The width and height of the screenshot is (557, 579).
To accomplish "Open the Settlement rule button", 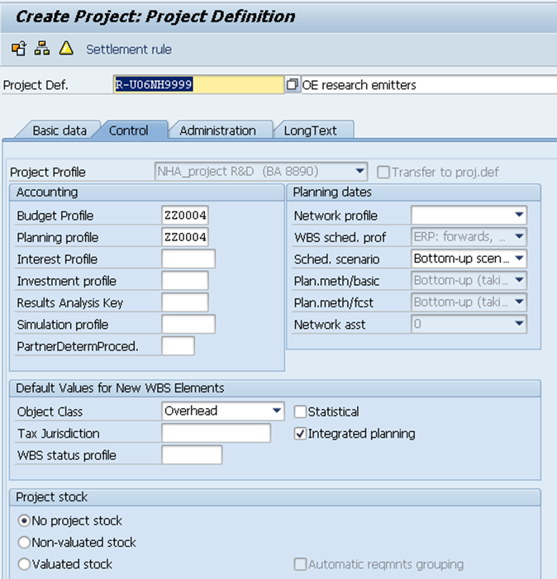I will click(129, 50).
